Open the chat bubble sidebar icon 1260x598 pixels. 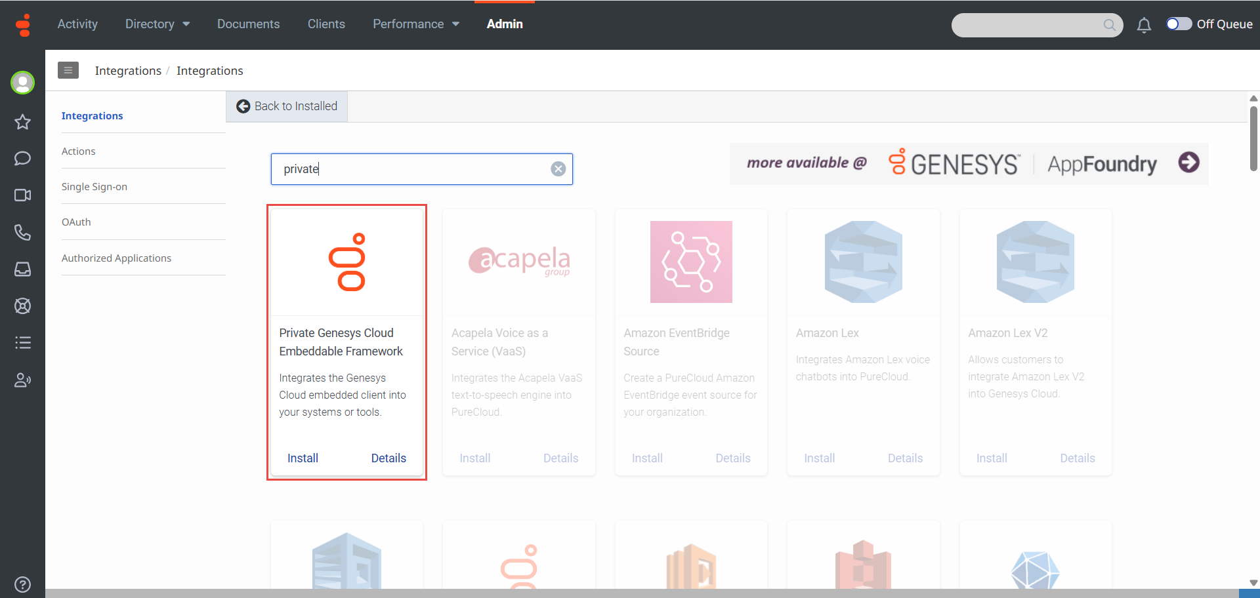23,159
